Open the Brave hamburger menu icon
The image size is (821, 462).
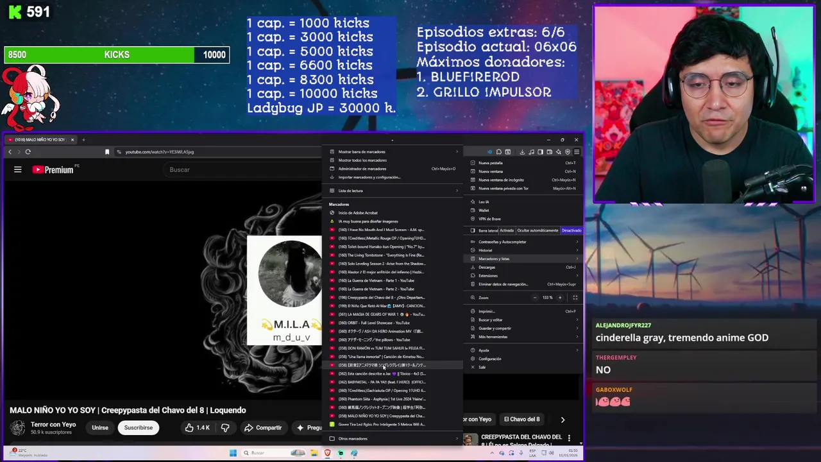[577, 152]
